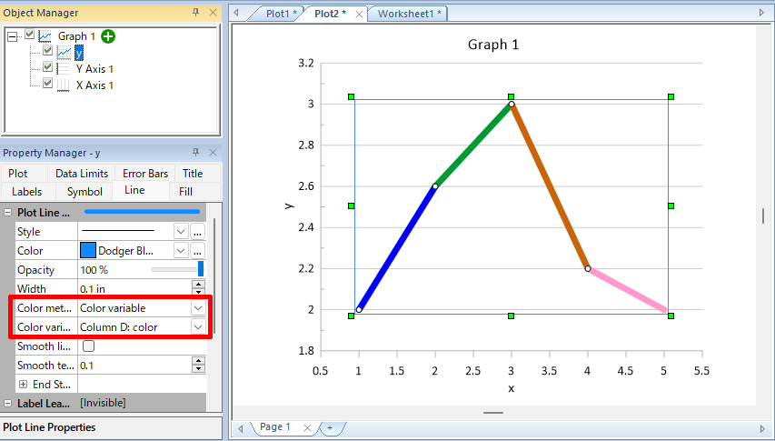This screenshot has height=441, width=775.
Task: Click the Page 1 tab at bottom
Action: [x=275, y=427]
